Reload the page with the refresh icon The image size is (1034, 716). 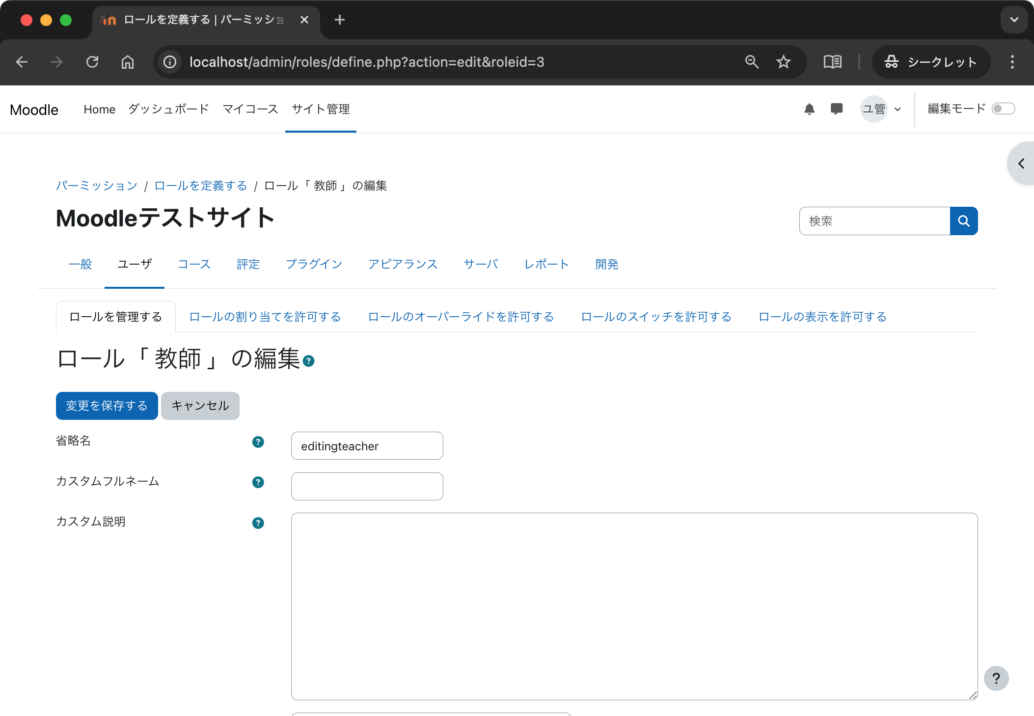click(93, 62)
